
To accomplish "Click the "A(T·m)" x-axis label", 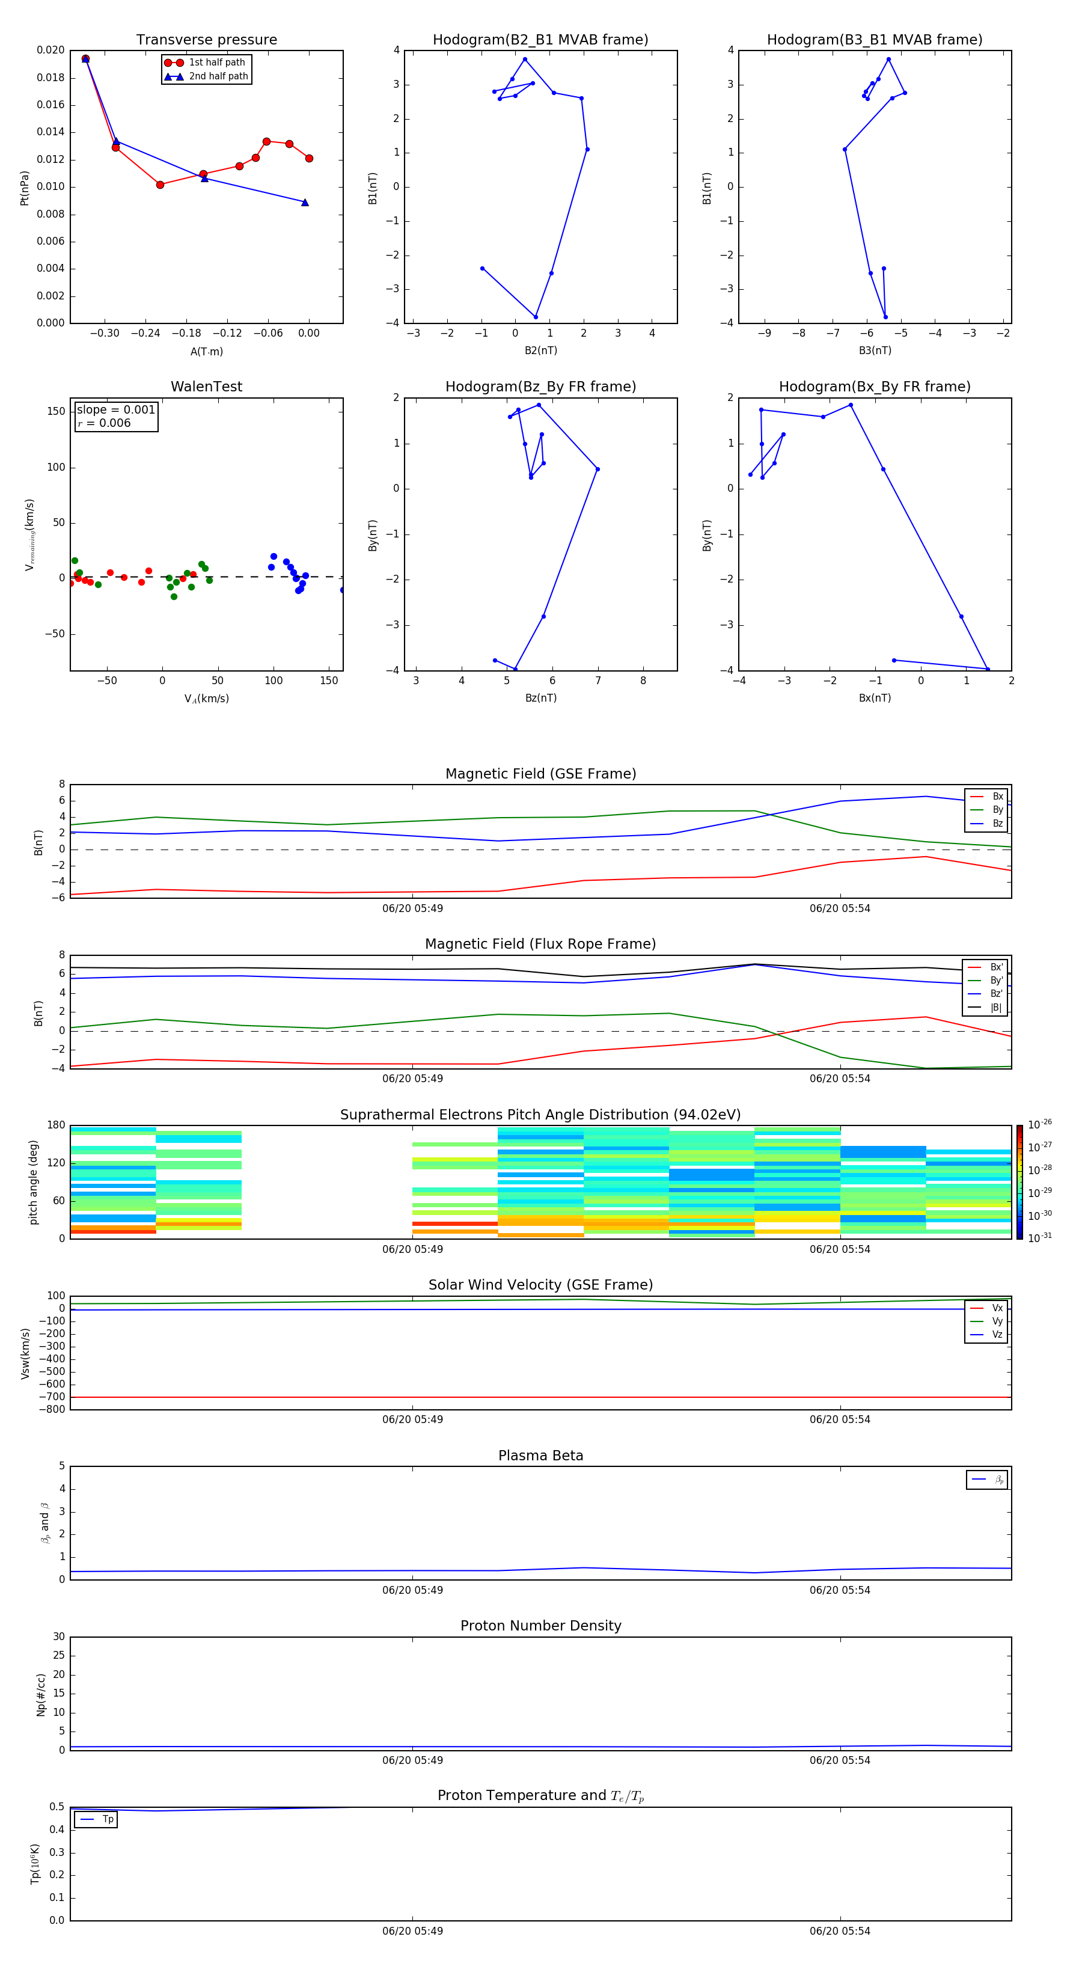I will pos(206,352).
